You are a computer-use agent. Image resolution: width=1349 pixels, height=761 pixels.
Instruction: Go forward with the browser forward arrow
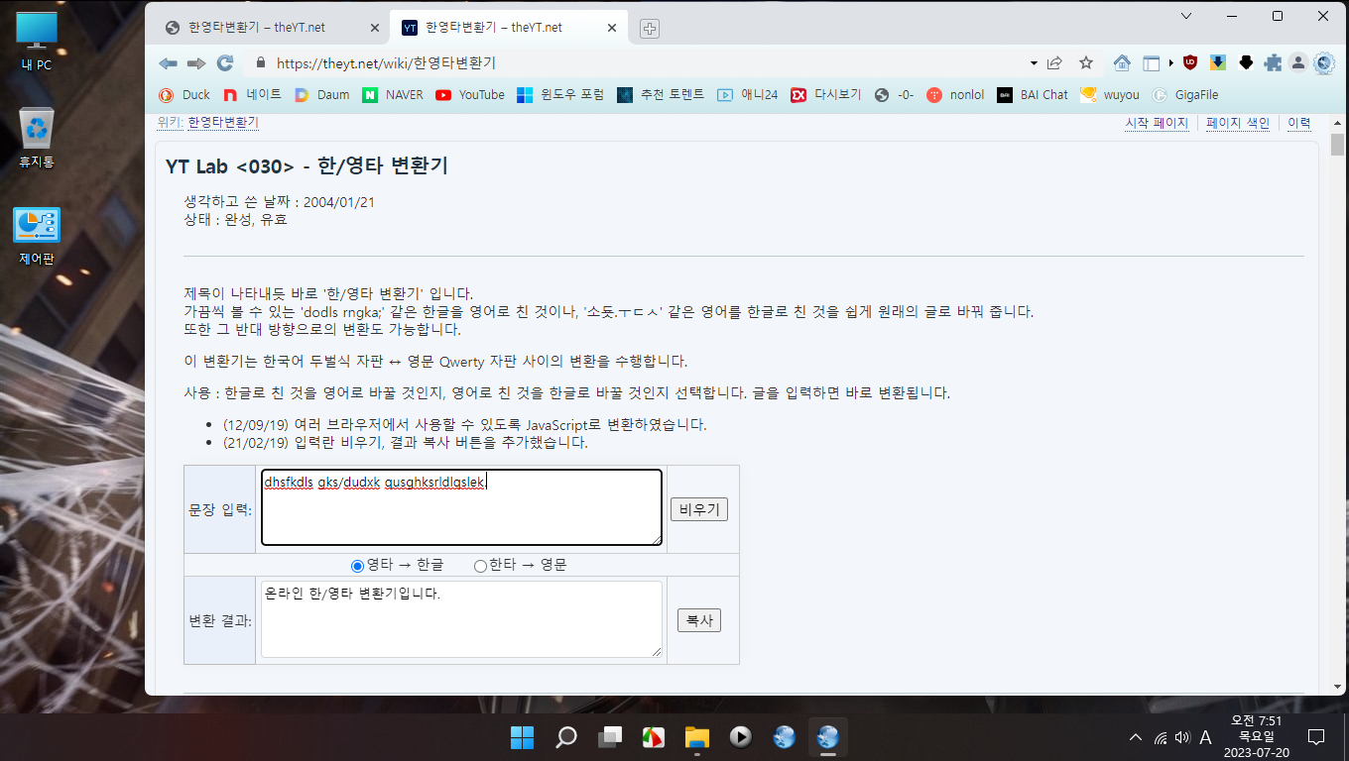(x=196, y=62)
